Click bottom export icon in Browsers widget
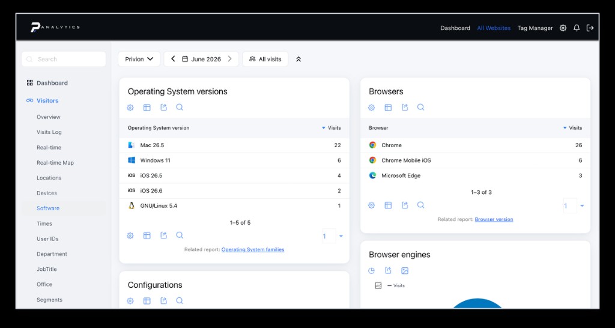Viewport: 615px width, 328px height. click(405, 205)
